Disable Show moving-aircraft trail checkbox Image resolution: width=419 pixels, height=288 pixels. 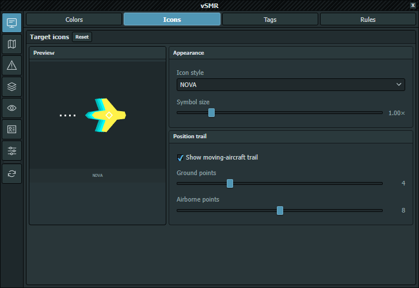(180, 157)
